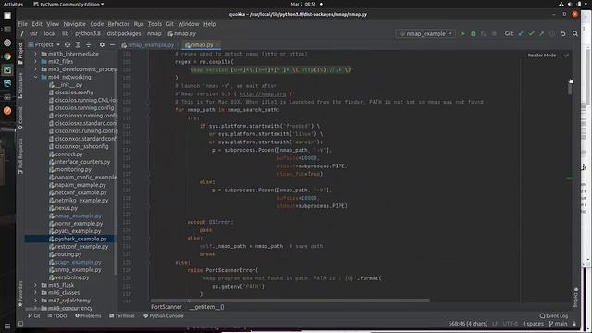Push commits with the Git push arrow icon
Screen dimensions: 592x333
[541, 33]
